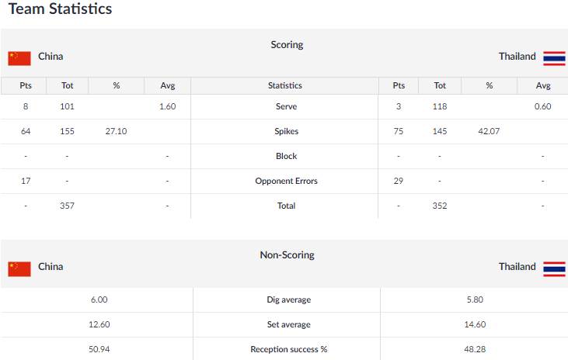The width and height of the screenshot is (568, 360).
Task: Click China flag icon in Non-Scoring section
Action: (x=19, y=269)
